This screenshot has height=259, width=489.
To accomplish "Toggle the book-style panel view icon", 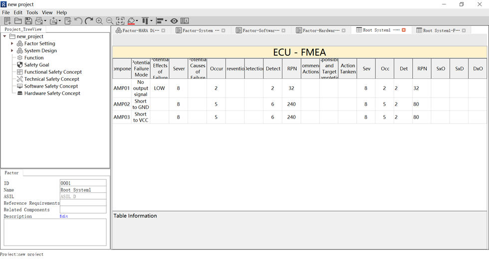I will (x=185, y=21).
